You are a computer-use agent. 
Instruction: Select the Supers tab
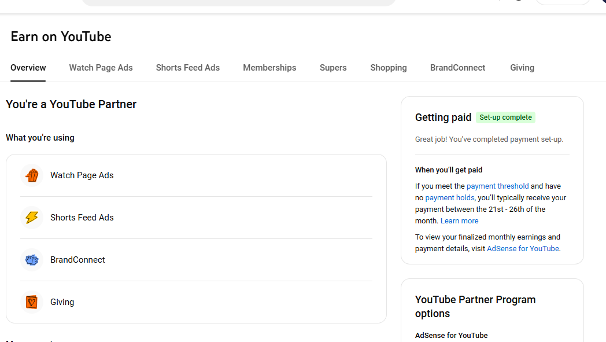pos(333,68)
